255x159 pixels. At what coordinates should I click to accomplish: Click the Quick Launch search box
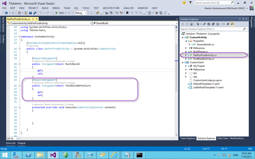[x=214, y=3]
